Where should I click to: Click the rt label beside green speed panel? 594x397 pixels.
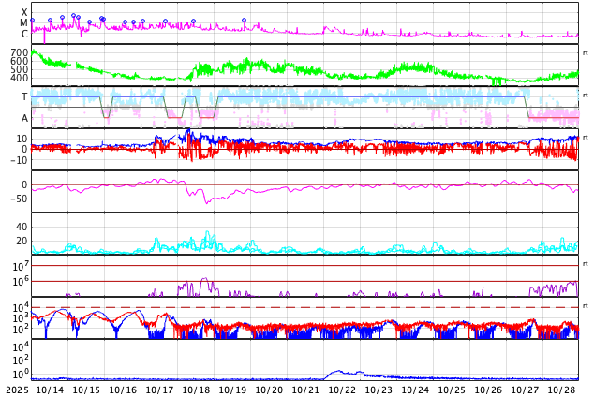586,53
